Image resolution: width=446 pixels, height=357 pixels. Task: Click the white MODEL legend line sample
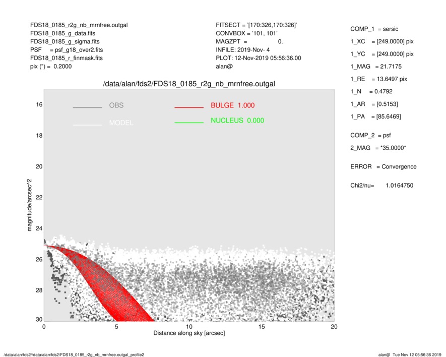[x=87, y=125]
